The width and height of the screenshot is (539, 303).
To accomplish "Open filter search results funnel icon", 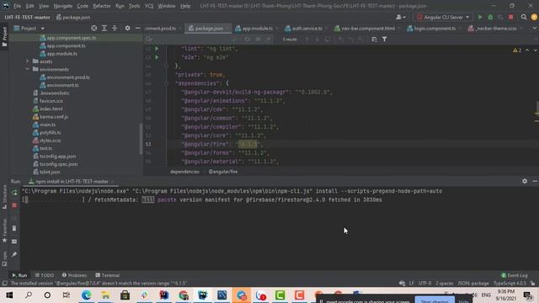I will tap(384, 40).
